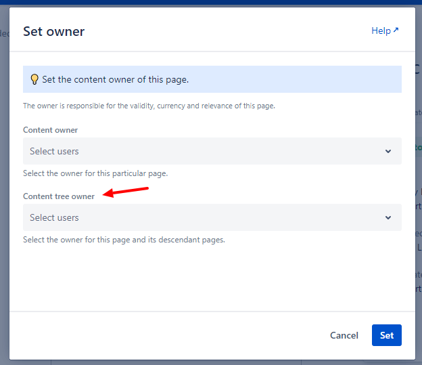This screenshot has width=422, height=365.
Task: Click the 'Content owner' field label
Action: [x=50, y=130]
